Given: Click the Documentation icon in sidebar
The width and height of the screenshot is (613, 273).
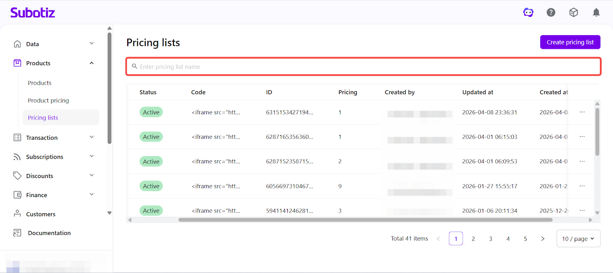Looking at the screenshot, I should click(x=17, y=233).
